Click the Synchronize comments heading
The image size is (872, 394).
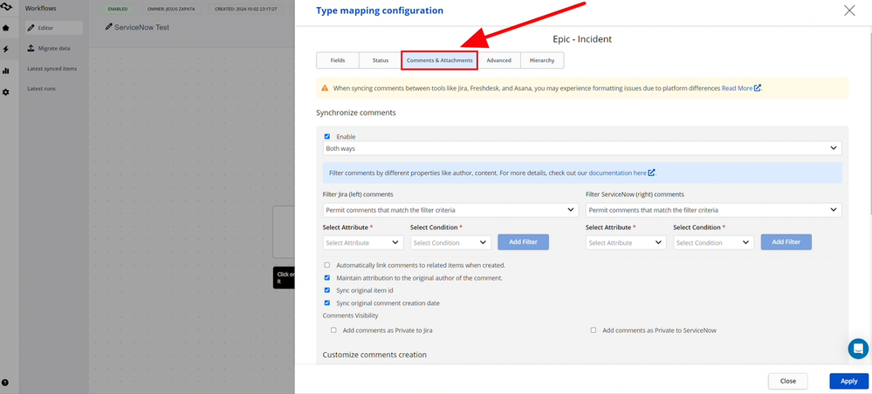pos(356,112)
